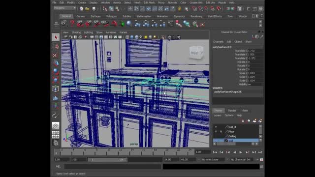The image size is (315, 177).
Task: Select the Soft Modification tool
Action: click(56, 97)
